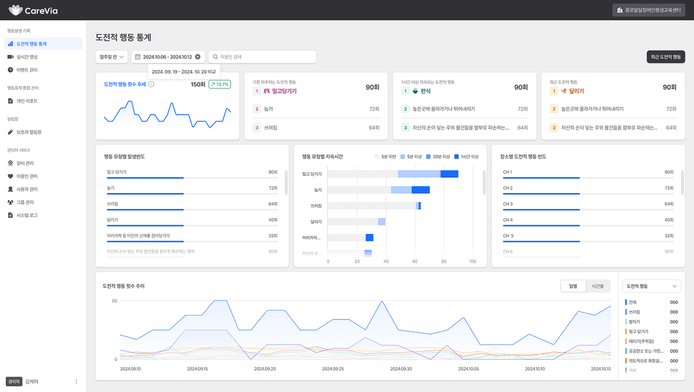This screenshot has width=694, height=392.
Task: Select 보호자 알림장 pencil icon
Action: coord(10,132)
